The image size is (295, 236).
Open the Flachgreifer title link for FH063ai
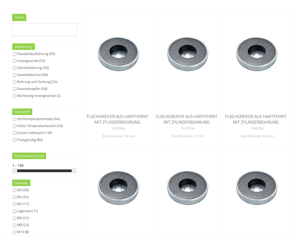pos(256,119)
